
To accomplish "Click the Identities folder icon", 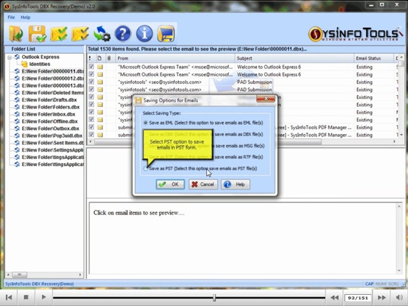I will click(x=25, y=64).
